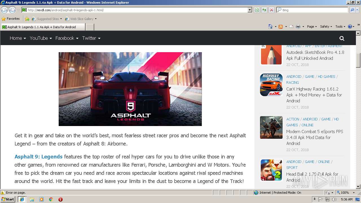
Task: Click the Help question mark icon
Action: pyautogui.click(x=350, y=27)
